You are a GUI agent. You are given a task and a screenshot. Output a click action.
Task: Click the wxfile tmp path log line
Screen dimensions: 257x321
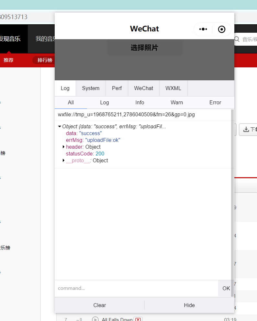click(x=126, y=114)
